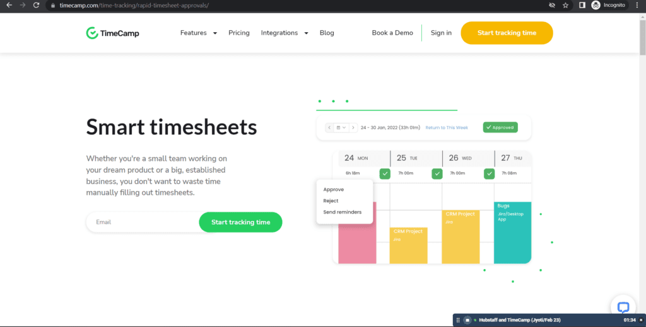Click the Hubstaff widget drag handle icon
646x327 pixels.
[x=458, y=320]
